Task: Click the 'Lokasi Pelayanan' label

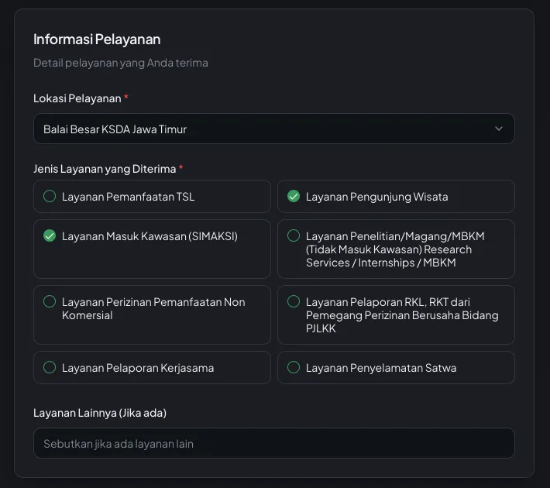Action: [x=77, y=98]
